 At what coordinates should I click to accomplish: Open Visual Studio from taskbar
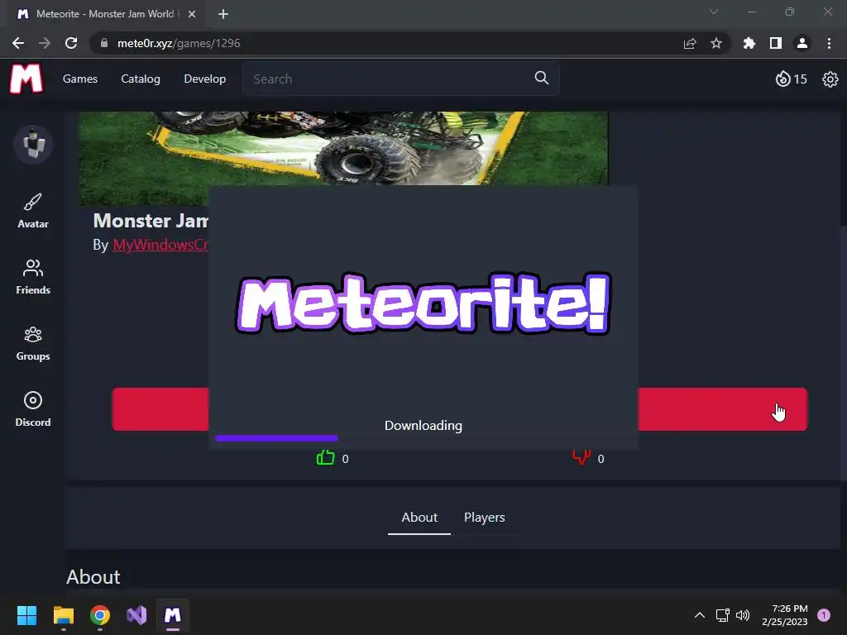(136, 615)
